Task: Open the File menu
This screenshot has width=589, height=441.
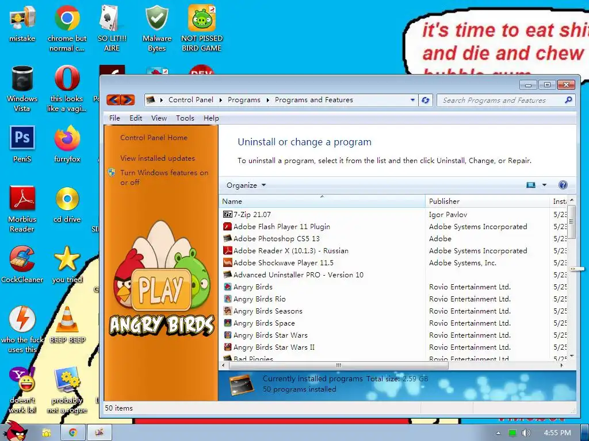Action: click(x=114, y=118)
